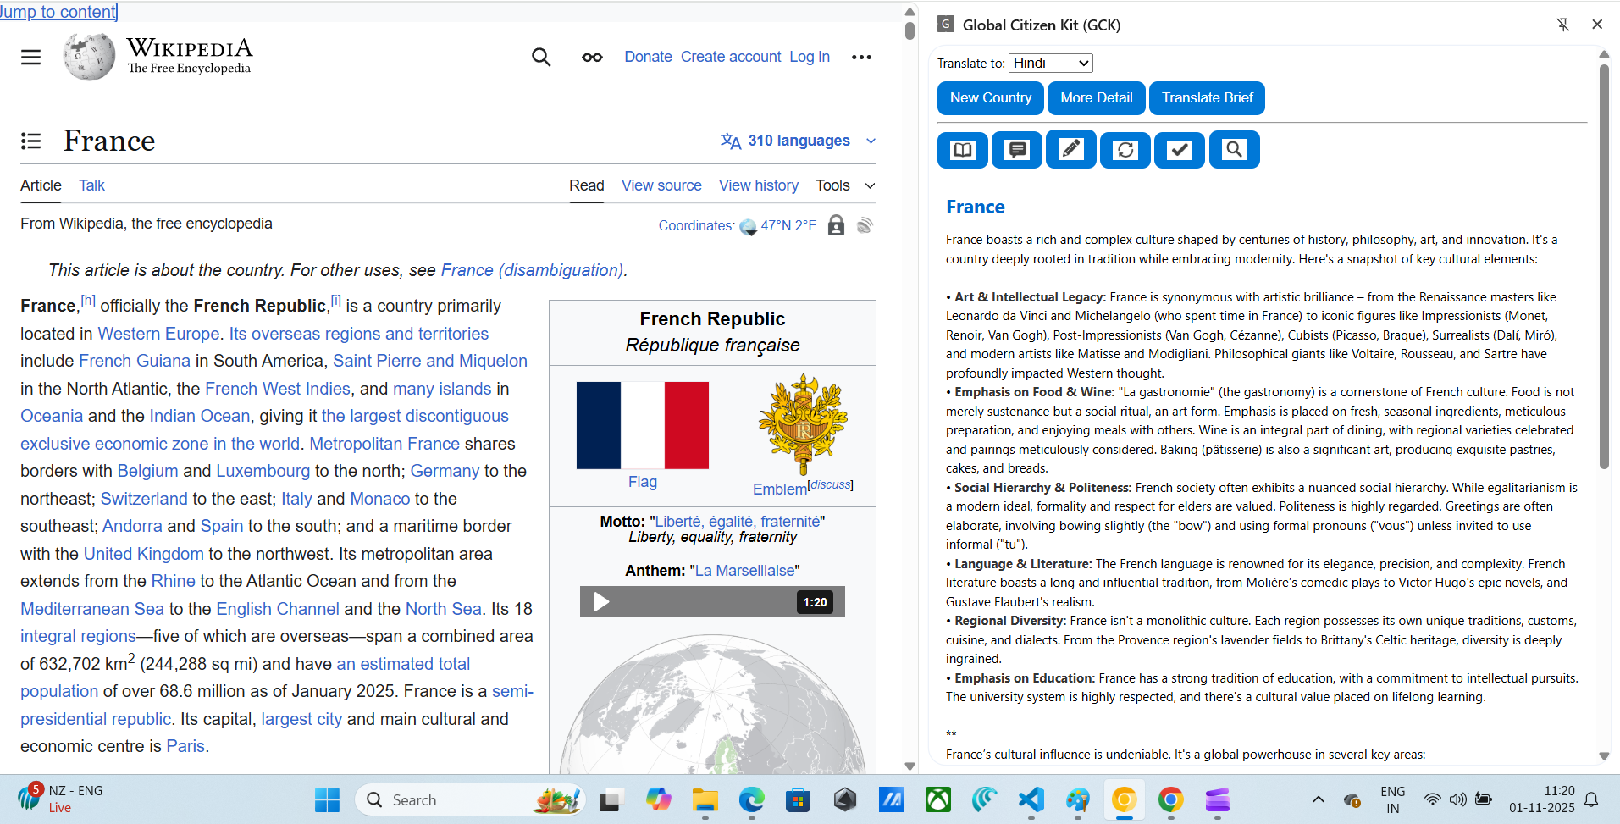
Task: Click the Create account link
Action: (731, 57)
